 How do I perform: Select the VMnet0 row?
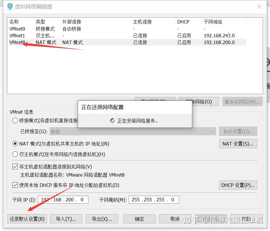tap(127, 29)
